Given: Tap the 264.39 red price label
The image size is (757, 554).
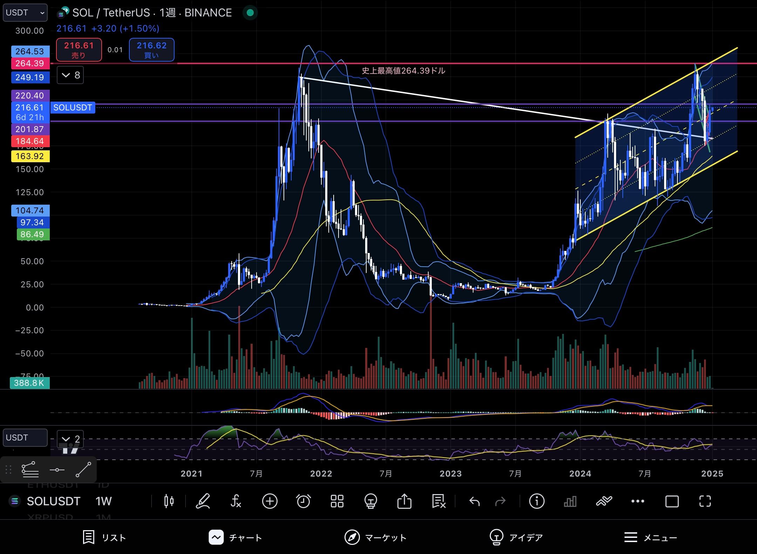Looking at the screenshot, I should [30, 63].
